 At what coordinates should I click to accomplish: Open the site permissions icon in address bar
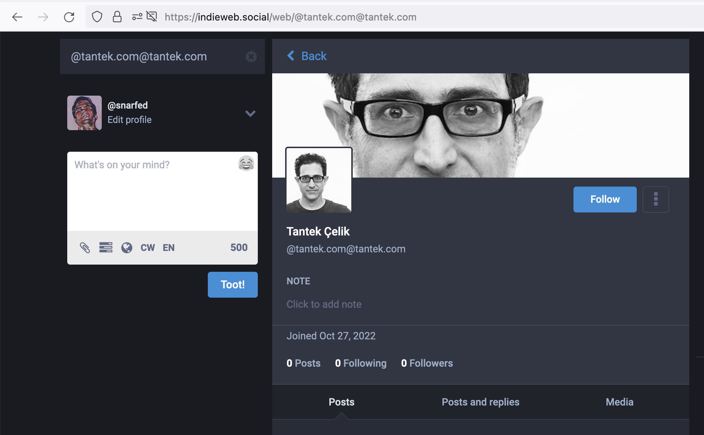[137, 17]
